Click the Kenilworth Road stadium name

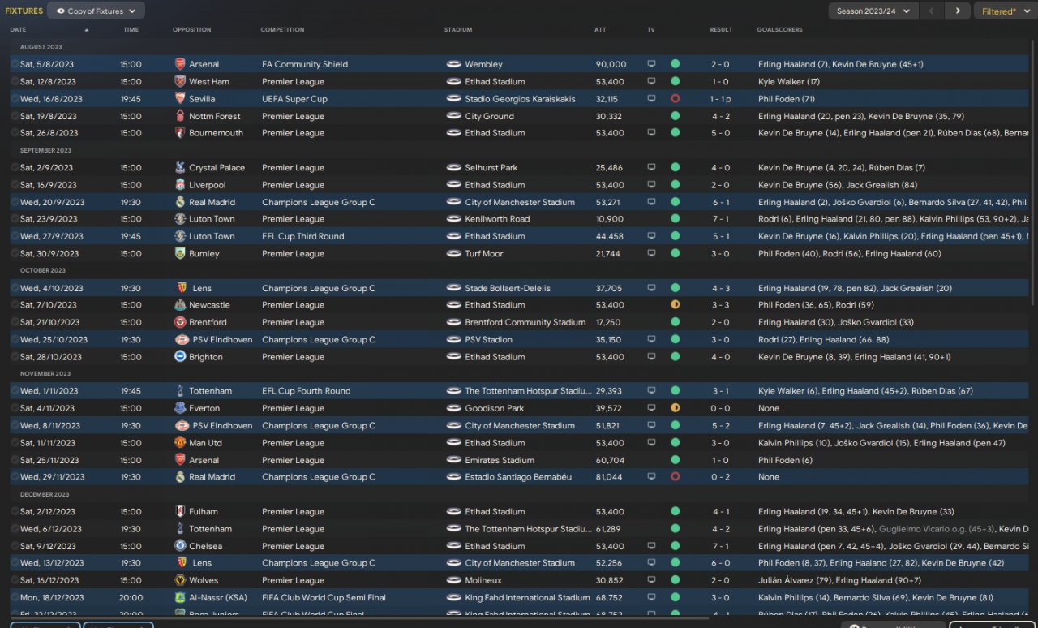pyautogui.click(x=497, y=219)
